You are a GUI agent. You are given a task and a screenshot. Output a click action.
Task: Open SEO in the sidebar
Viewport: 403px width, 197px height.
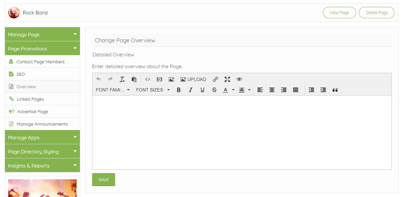(x=21, y=74)
